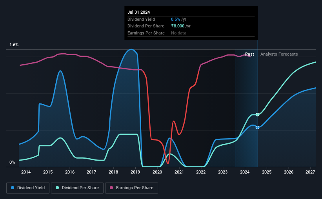Click the 2022 x-axis label
Image resolution: width=322 pixels, height=199 pixels.
201,172
